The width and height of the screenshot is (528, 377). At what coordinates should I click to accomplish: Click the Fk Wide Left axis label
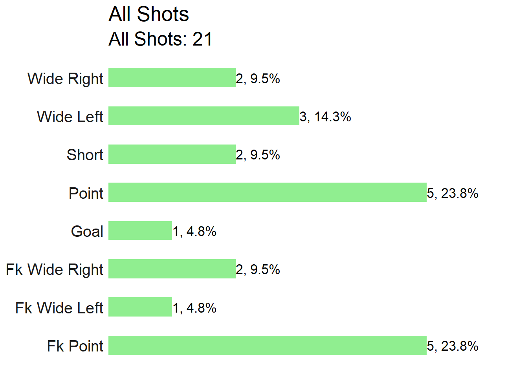(59, 308)
